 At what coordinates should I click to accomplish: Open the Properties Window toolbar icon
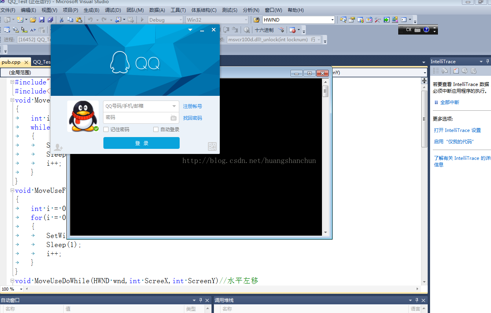tap(352, 20)
